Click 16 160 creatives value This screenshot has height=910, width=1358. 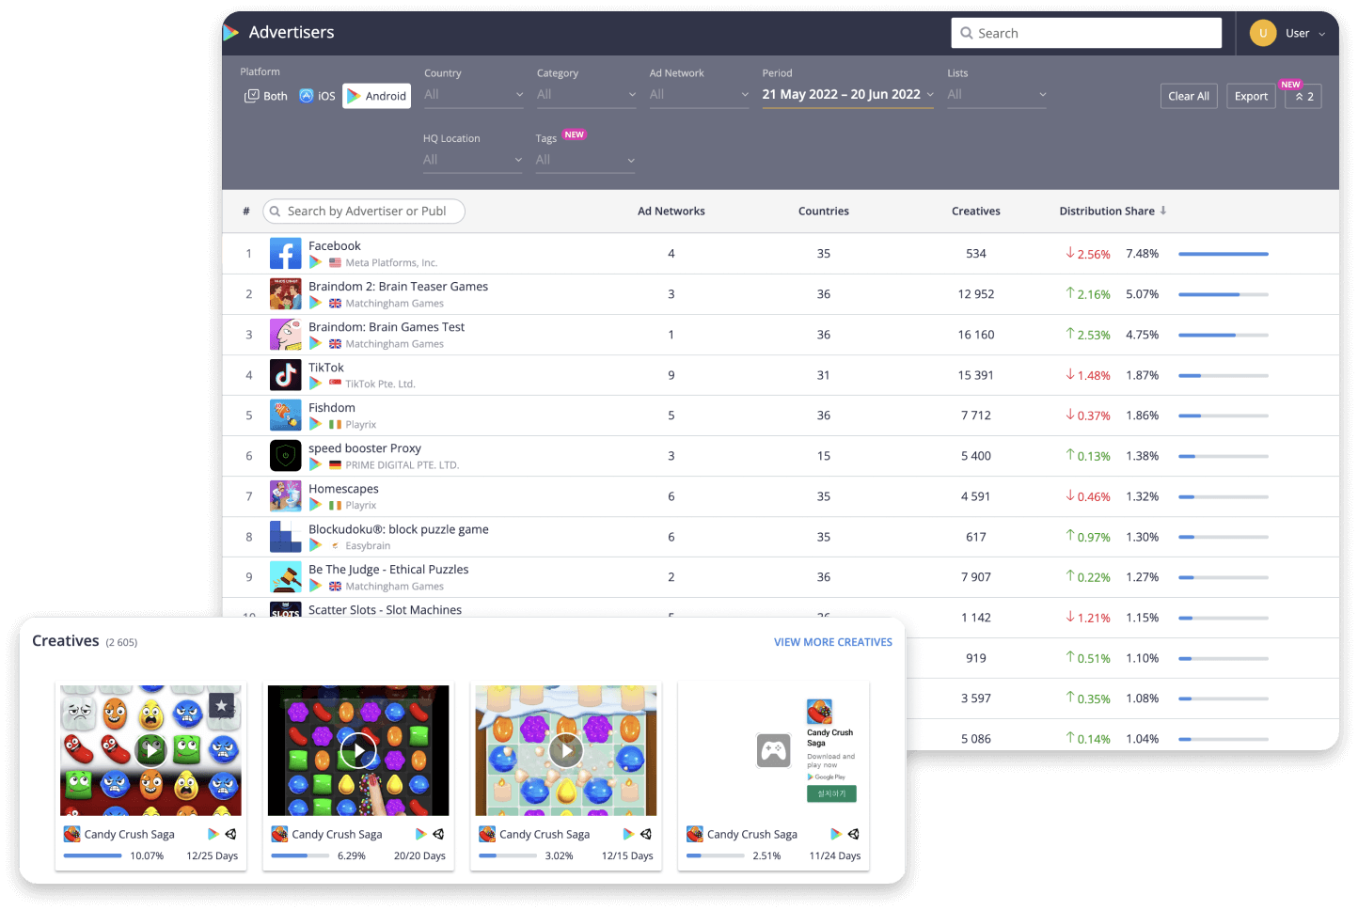(976, 335)
